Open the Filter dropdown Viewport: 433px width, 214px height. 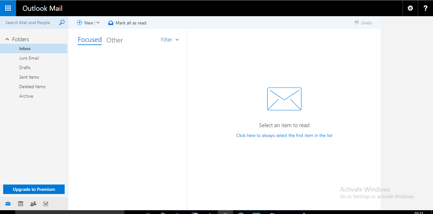(x=170, y=40)
